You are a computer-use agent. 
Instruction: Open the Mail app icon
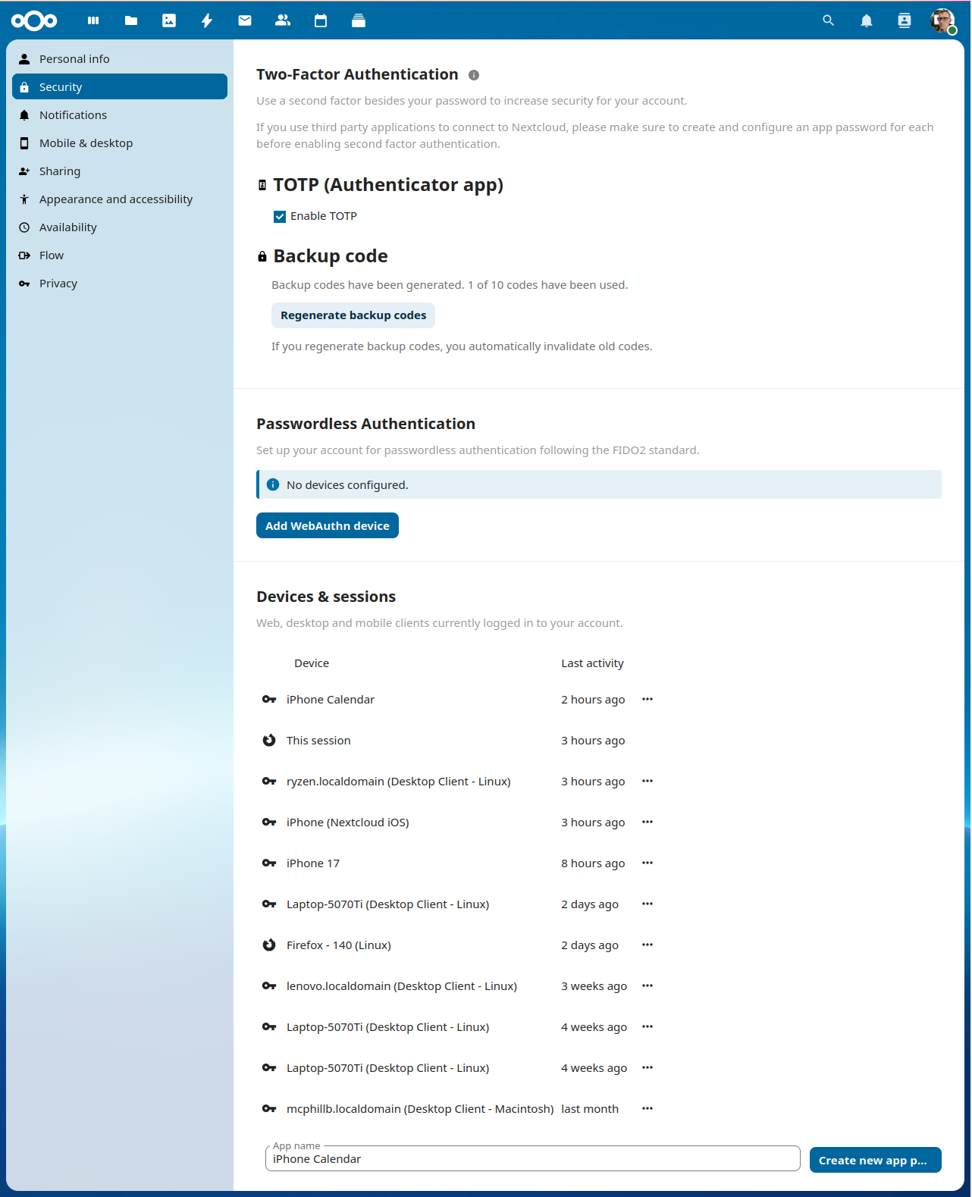[x=245, y=20]
